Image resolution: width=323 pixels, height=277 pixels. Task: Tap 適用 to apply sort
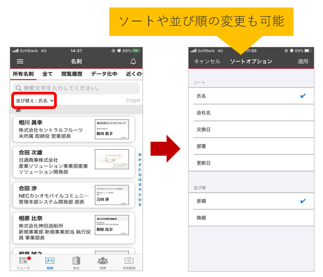[x=303, y=61]
